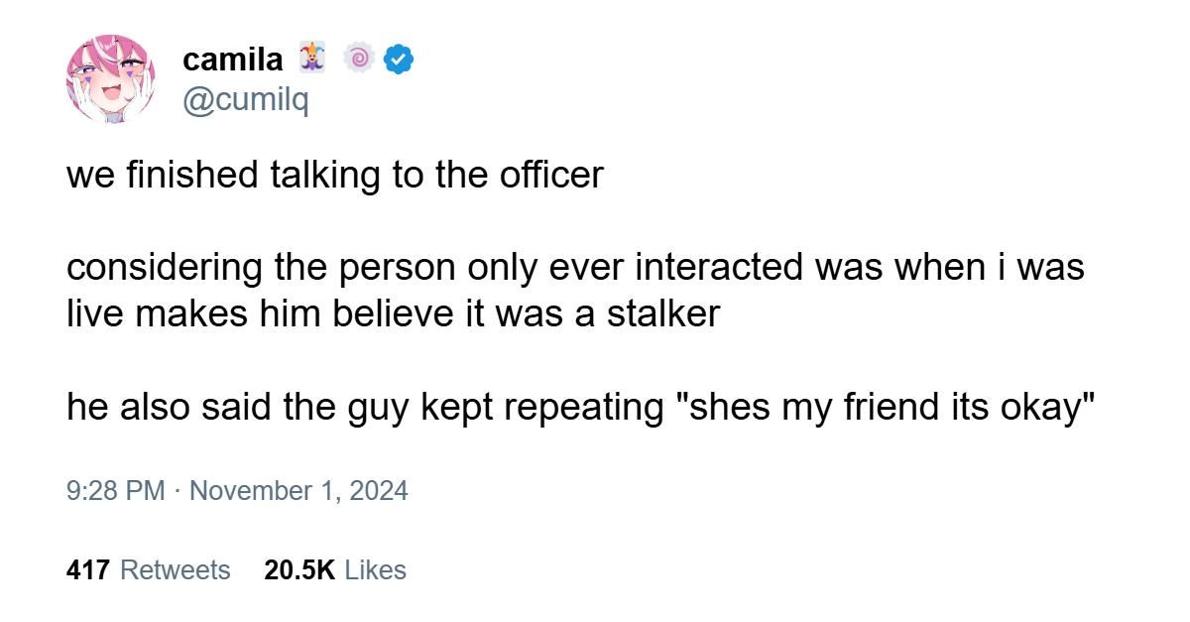1190x622 pixels.
Task: Open the Likes label list
Action: 375,570
